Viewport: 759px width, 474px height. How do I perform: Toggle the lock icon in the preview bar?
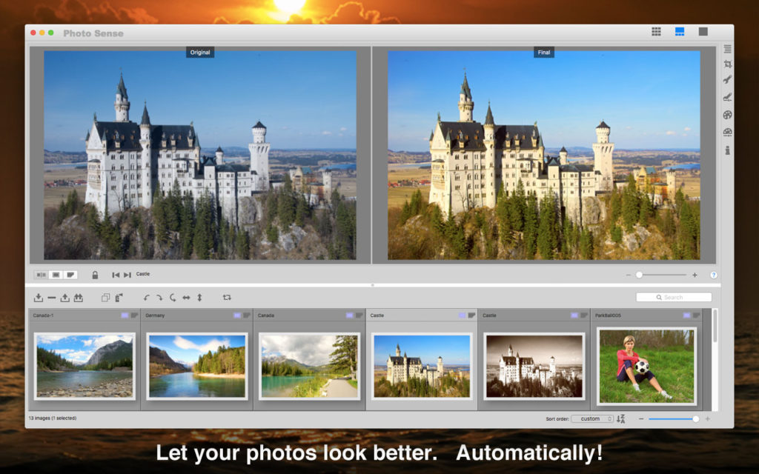tap(95, 274)
